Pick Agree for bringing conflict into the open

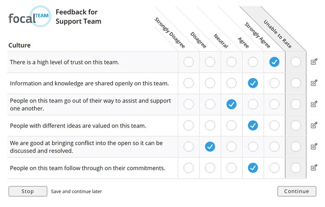(253, 147)
